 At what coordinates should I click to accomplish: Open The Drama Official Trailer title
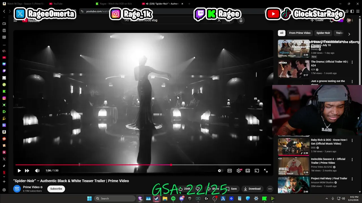click(x=329, y=63)
